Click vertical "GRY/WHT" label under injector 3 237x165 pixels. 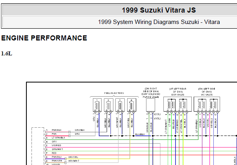coord(117,123)
